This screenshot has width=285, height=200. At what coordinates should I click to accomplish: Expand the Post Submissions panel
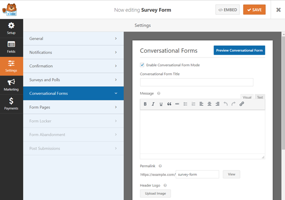pos(74,148)
